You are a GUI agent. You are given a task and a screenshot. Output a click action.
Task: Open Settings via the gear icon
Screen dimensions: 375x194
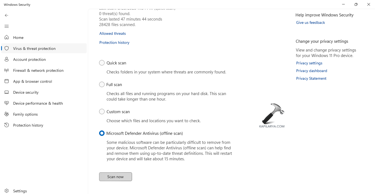point(19,191)
